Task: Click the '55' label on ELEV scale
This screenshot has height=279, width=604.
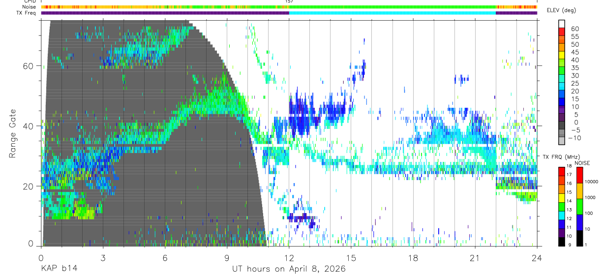Action: click(574, 36)
